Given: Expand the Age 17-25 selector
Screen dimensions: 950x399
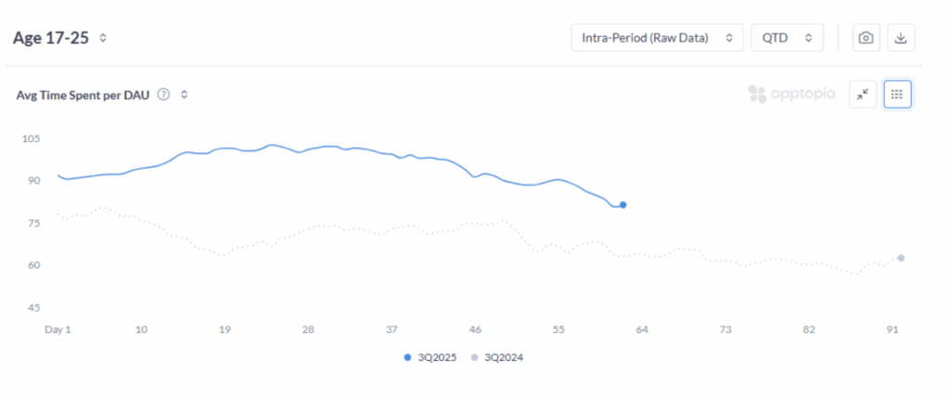Looking at the screenshot, I should (x=103, y=38).
